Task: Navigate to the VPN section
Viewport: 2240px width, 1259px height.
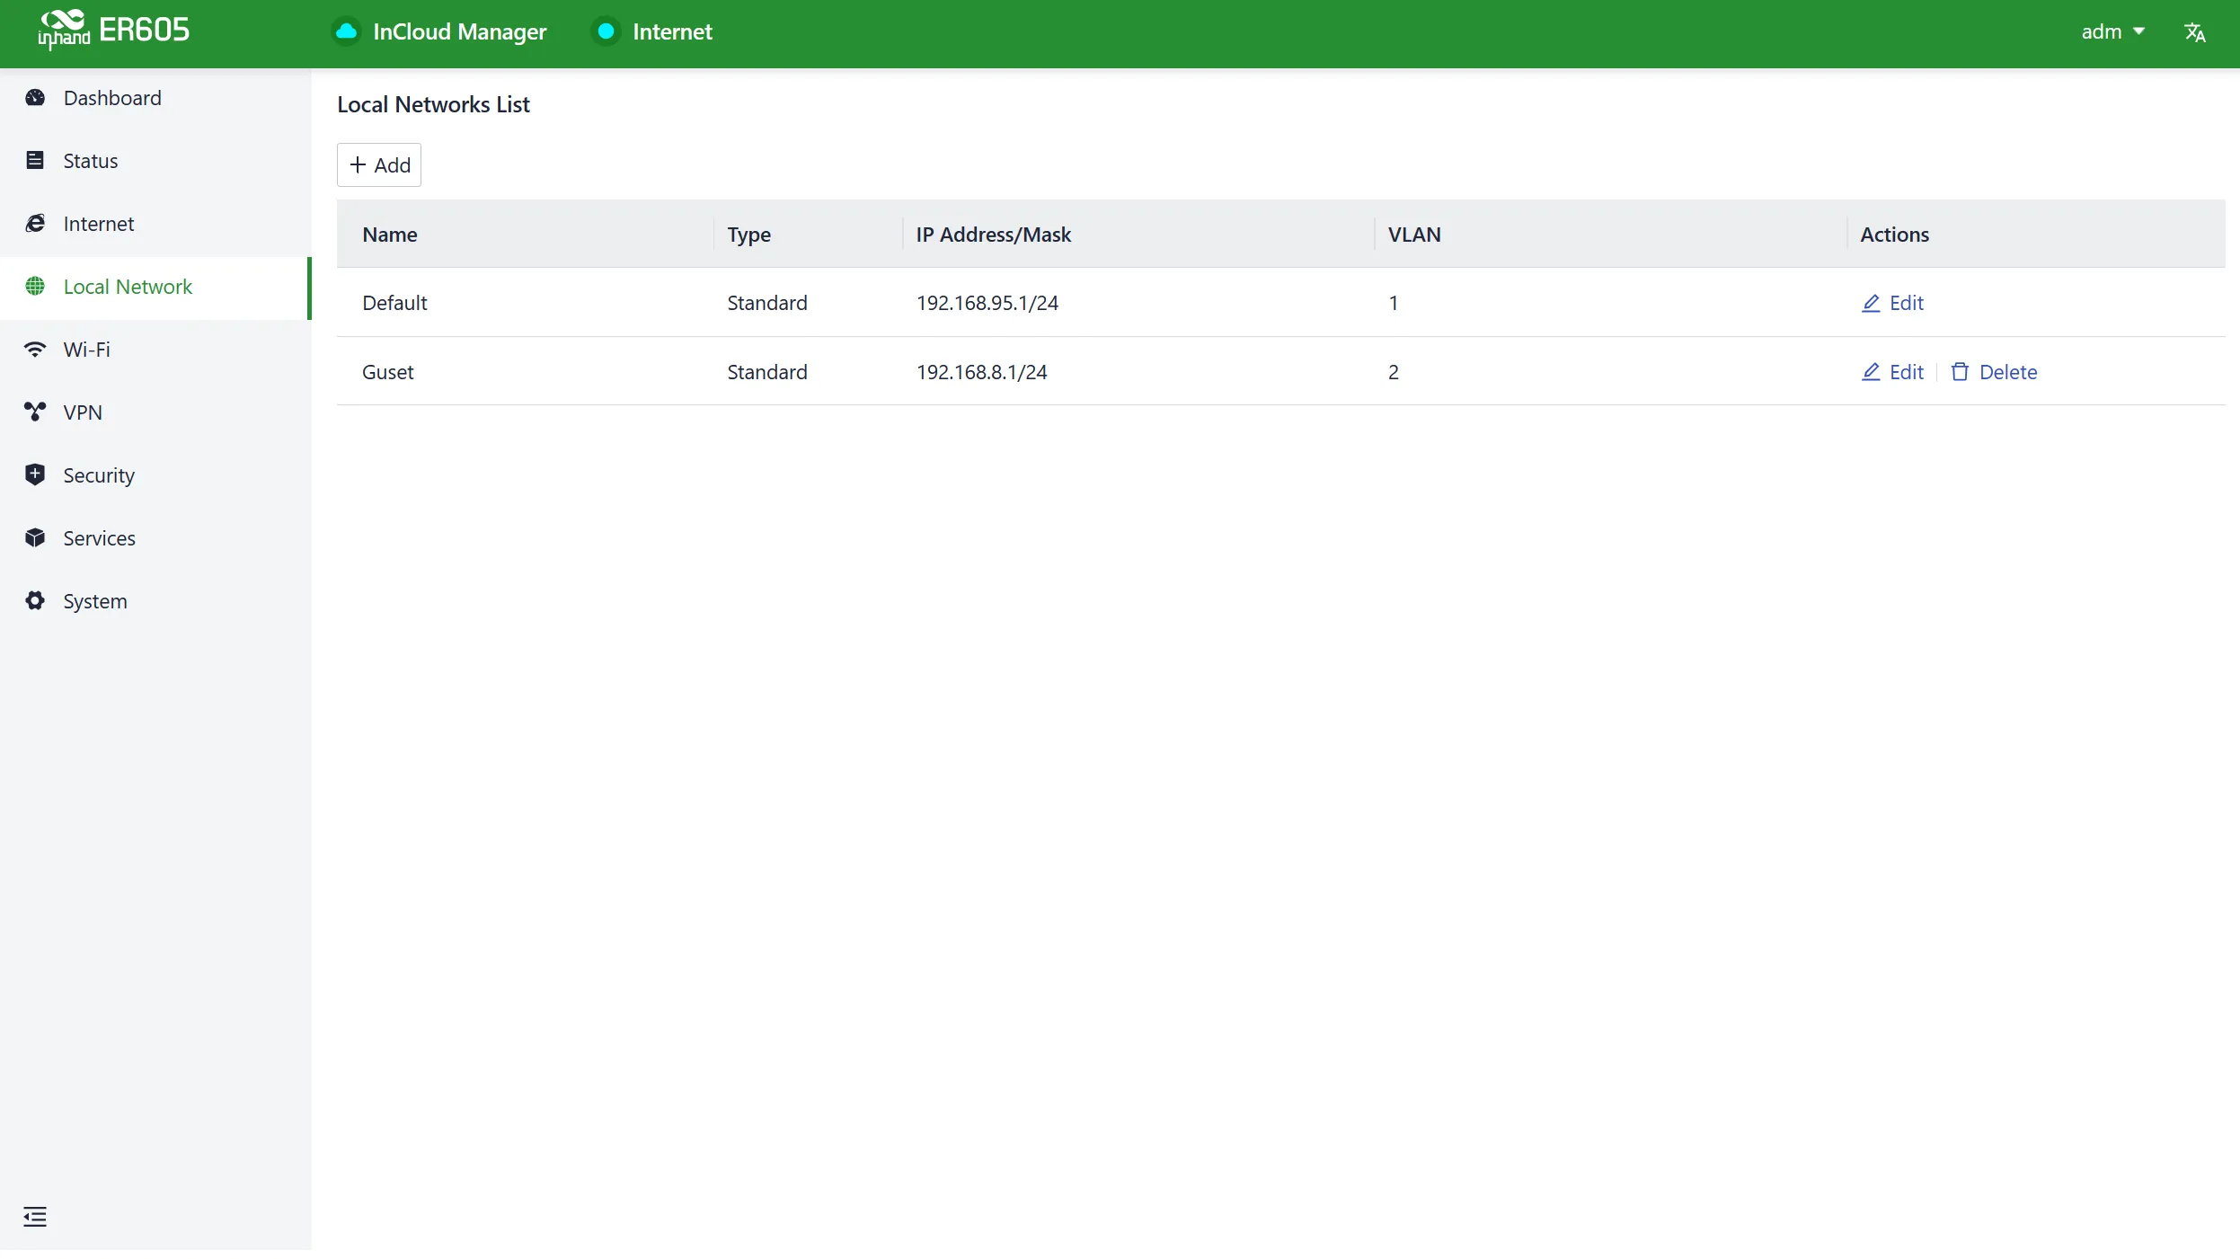Action: (x=155, y=412)
